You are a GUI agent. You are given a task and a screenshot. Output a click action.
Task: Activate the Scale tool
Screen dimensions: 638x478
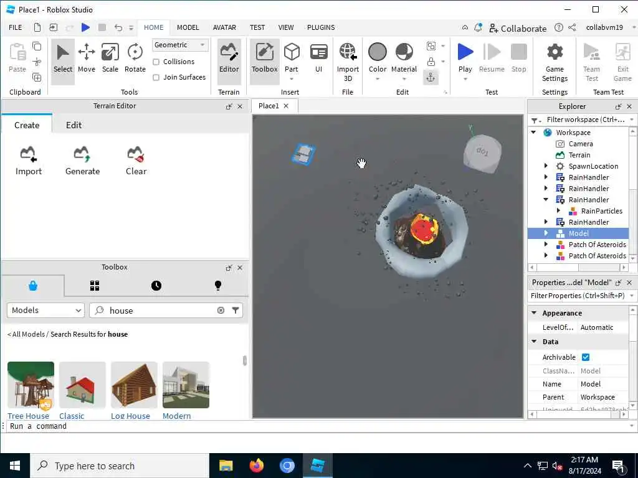point(110,59)
